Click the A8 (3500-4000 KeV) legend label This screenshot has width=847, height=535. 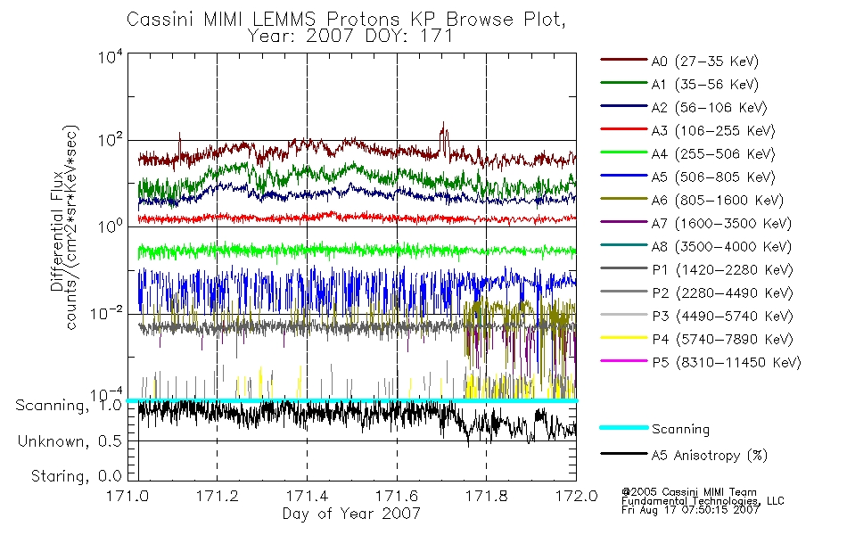pyautogui.click(x=721, y=246)
